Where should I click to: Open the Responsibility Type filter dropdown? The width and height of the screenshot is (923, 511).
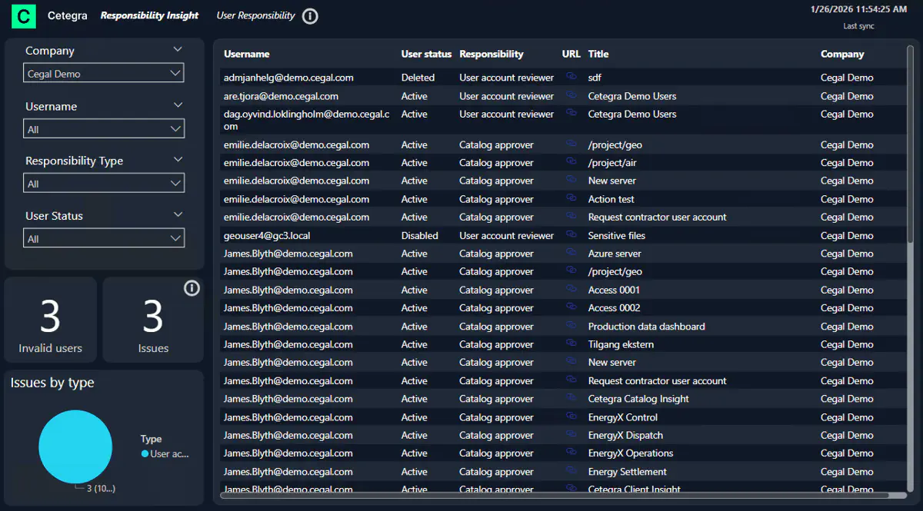(x=104, y=184)
